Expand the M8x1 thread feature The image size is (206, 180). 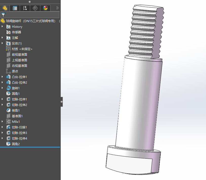click(2, 122)
